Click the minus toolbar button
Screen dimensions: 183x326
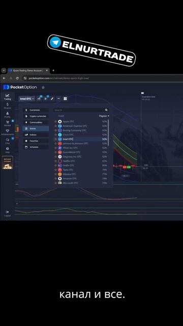58,98
